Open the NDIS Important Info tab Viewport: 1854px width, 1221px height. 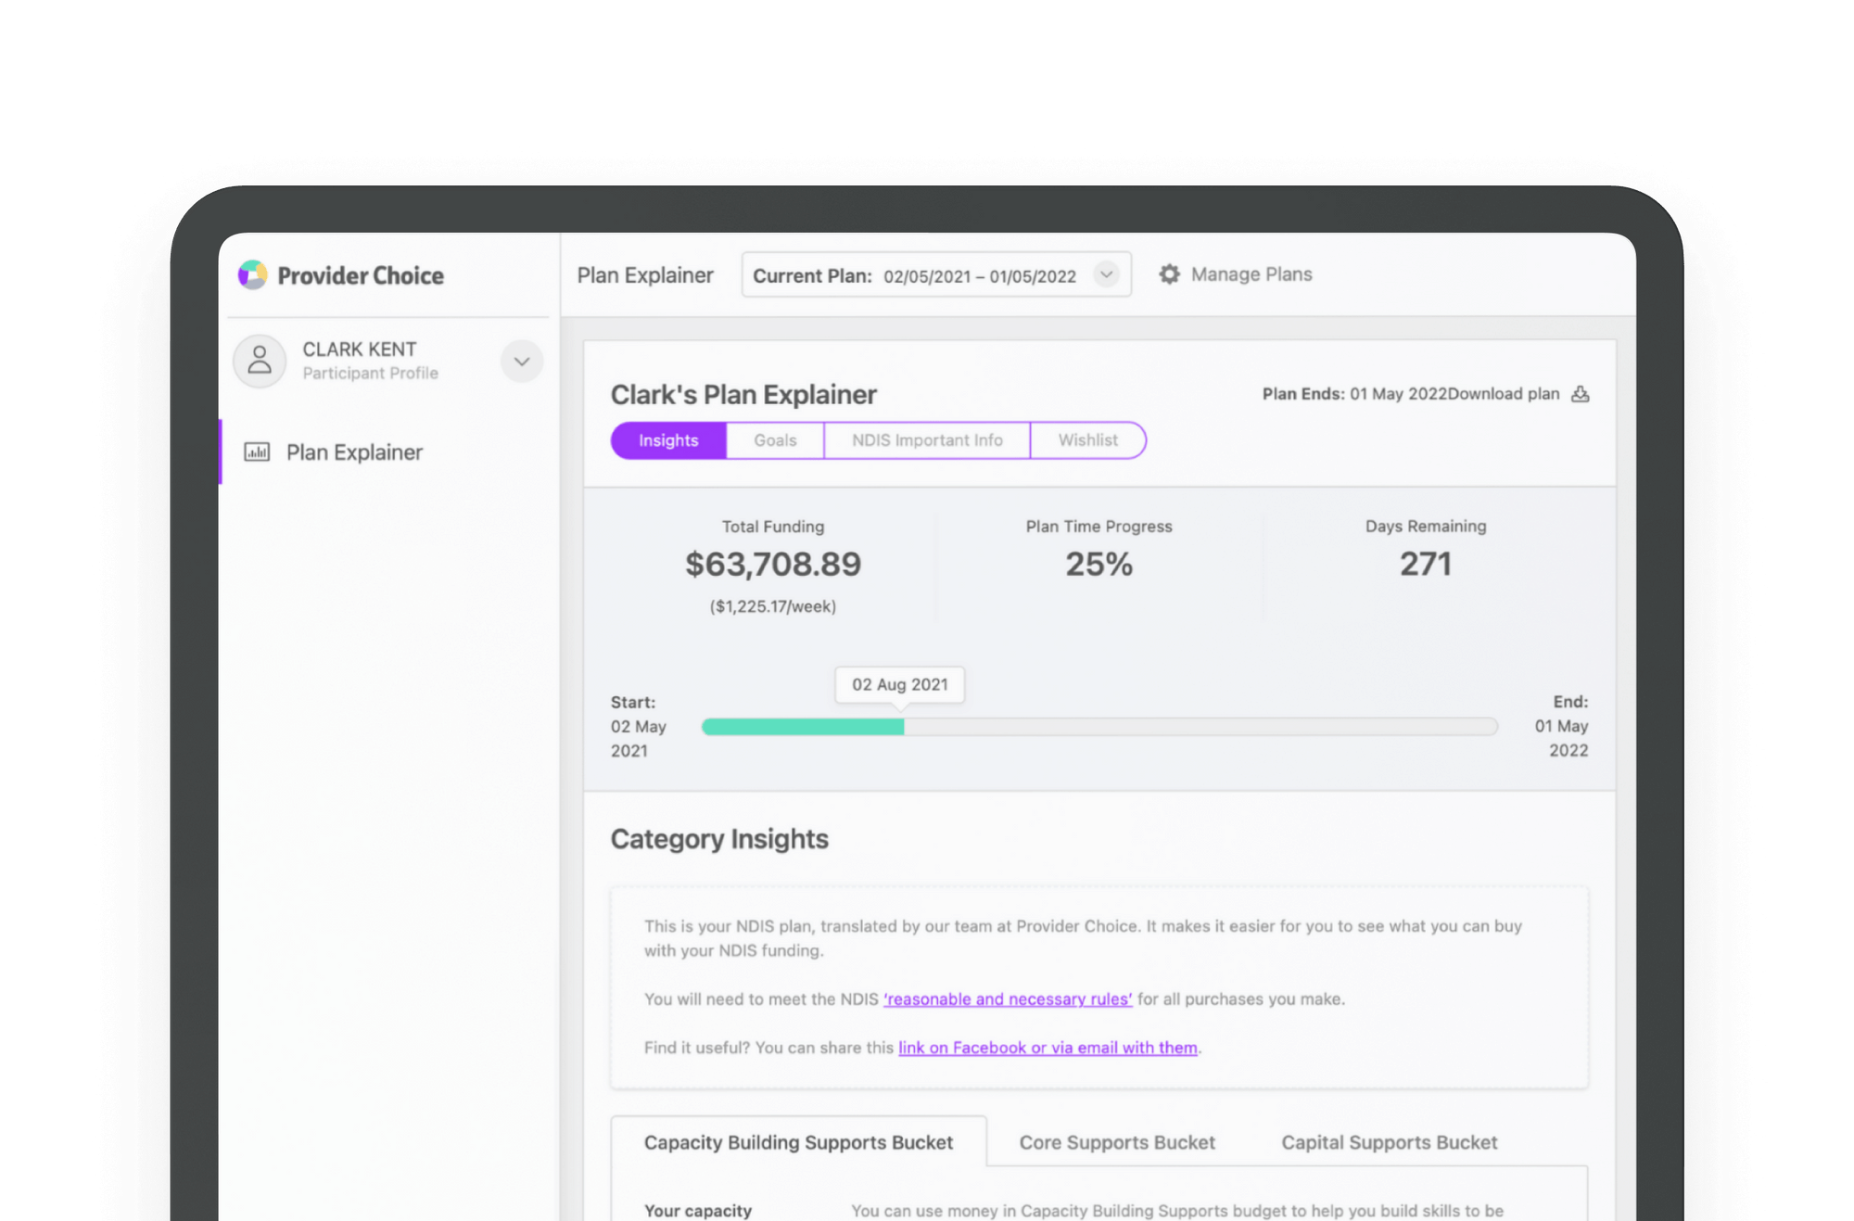coord(927,440)
